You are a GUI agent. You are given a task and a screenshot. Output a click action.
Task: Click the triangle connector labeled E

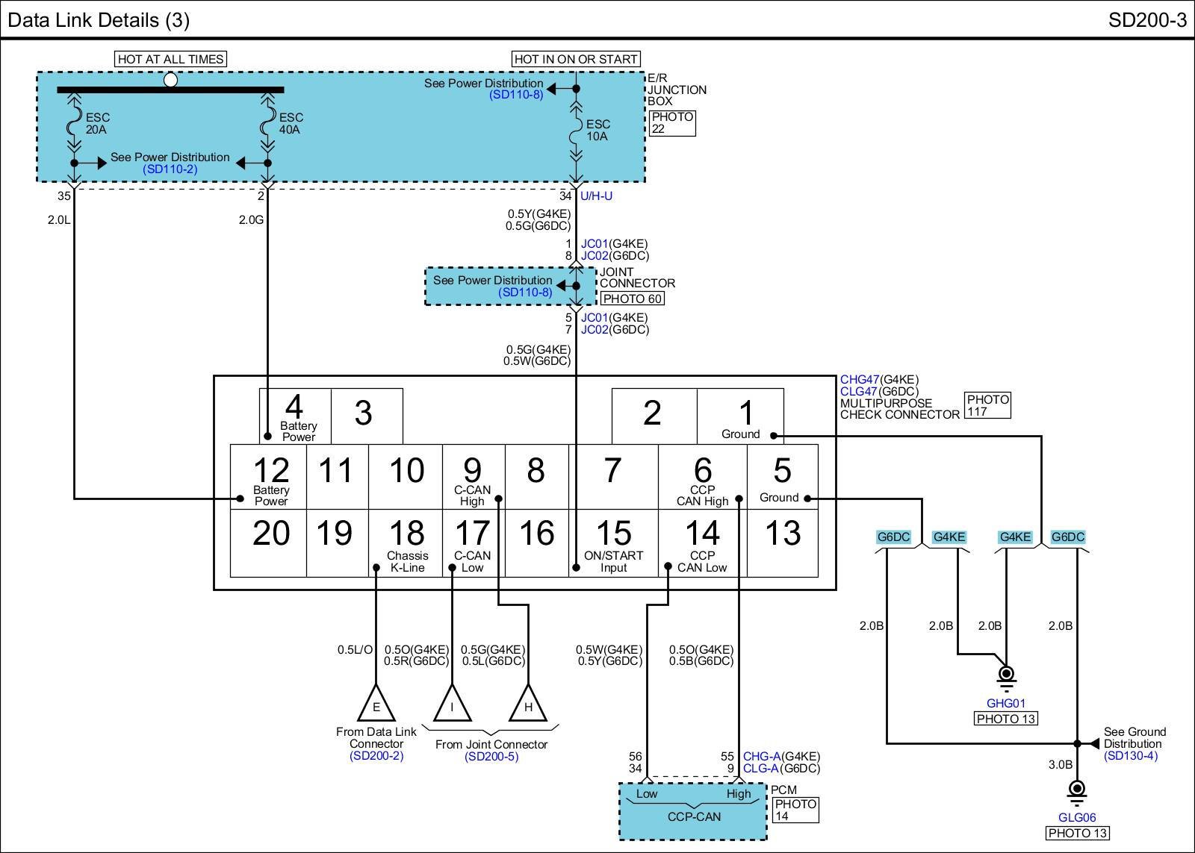376,704
